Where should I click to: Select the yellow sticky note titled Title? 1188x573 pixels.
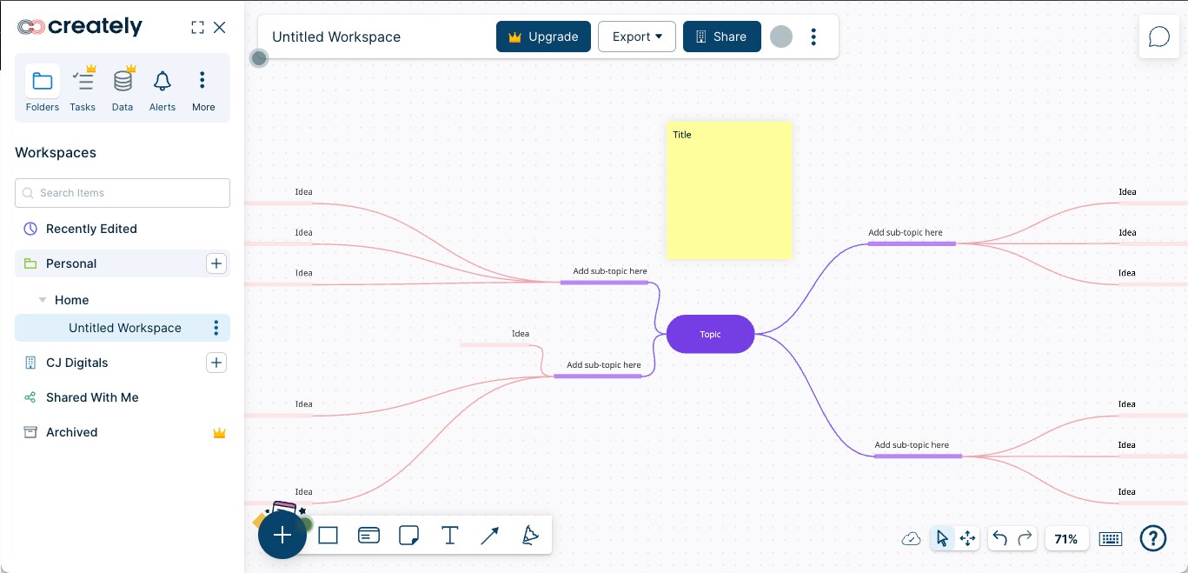[x=729, y=190]
